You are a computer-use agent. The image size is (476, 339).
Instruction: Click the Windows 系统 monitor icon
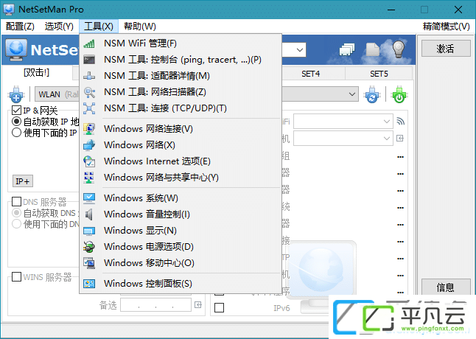(x=89, y=198)
